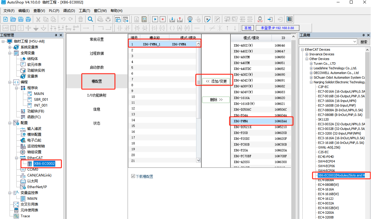371x219 pixels.
Task: Open the PLC(P) menu
Action: click(54, 11)
